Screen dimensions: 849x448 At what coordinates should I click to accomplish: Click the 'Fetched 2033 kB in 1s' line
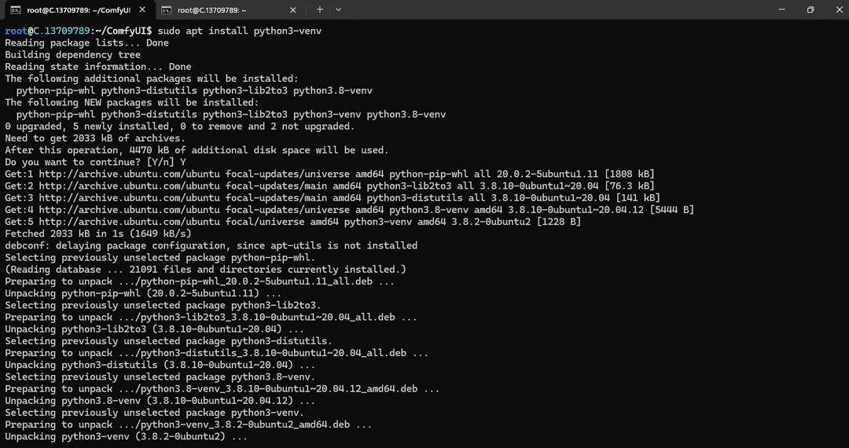[98, 233]
